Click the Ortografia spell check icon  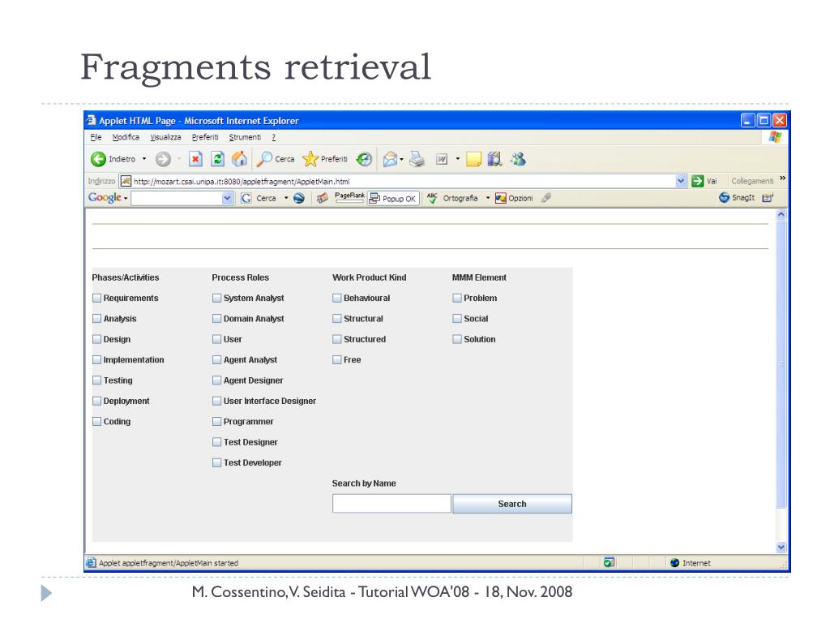(432, 198)
